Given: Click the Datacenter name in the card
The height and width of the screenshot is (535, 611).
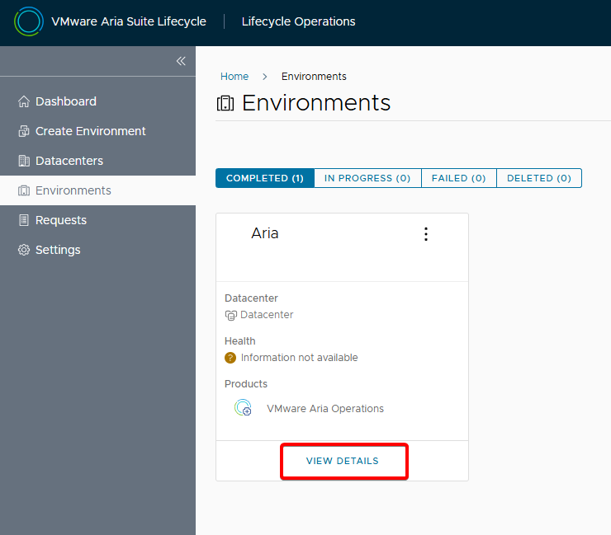Looking at the screenshot, I should pos(266,315).
